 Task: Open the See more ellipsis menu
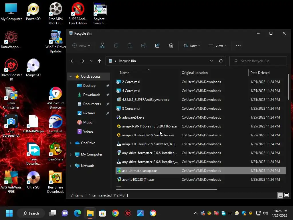click(238, 46)
